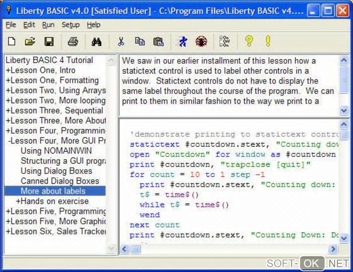353x272 pixels.
Task: Open a file with the folder icon
Action: click(x=30, y=42)
